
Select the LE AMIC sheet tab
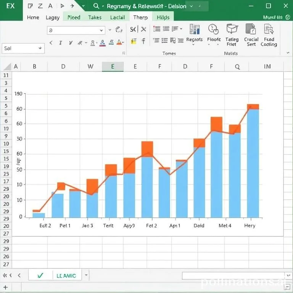click(x=66, y=275)
